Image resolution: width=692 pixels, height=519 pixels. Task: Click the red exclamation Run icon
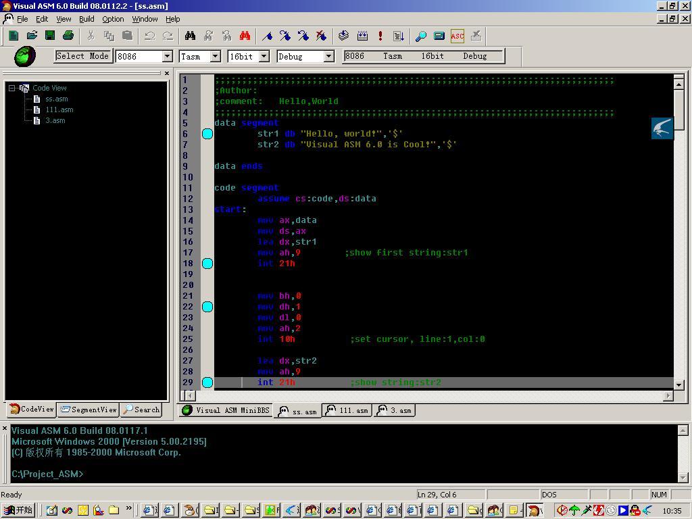click(380, 36)
